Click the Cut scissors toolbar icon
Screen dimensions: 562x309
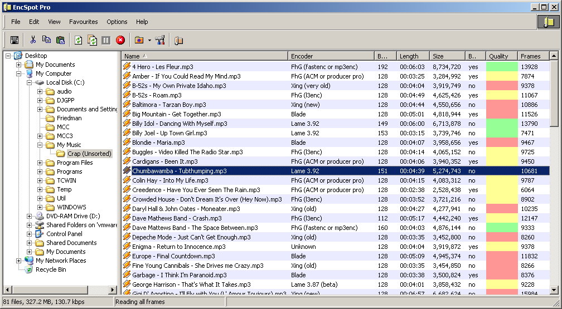(33, 40)
